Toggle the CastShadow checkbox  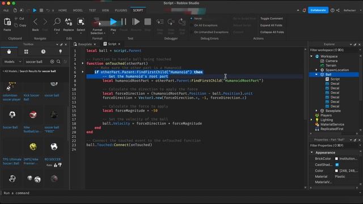tap(337, 165)
